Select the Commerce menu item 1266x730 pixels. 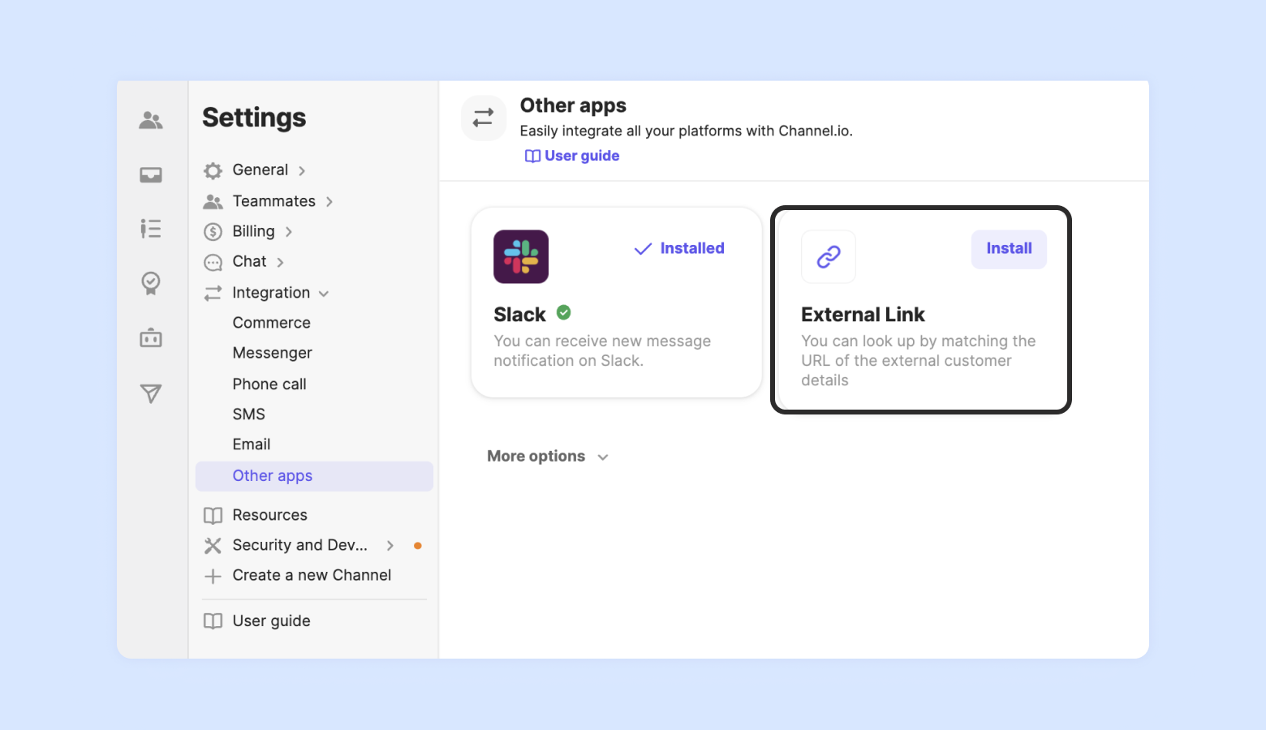271,323
